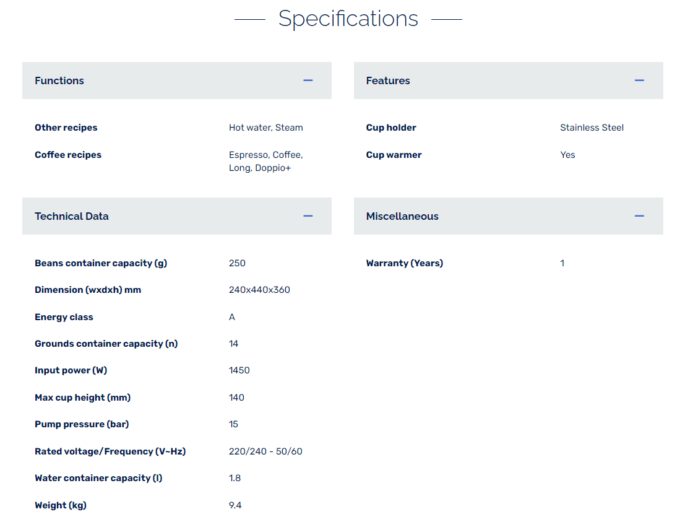The width and height of the screenshot is (698, 522).
Task: Click the Technical Data header title
Action: tap(72, 216)
